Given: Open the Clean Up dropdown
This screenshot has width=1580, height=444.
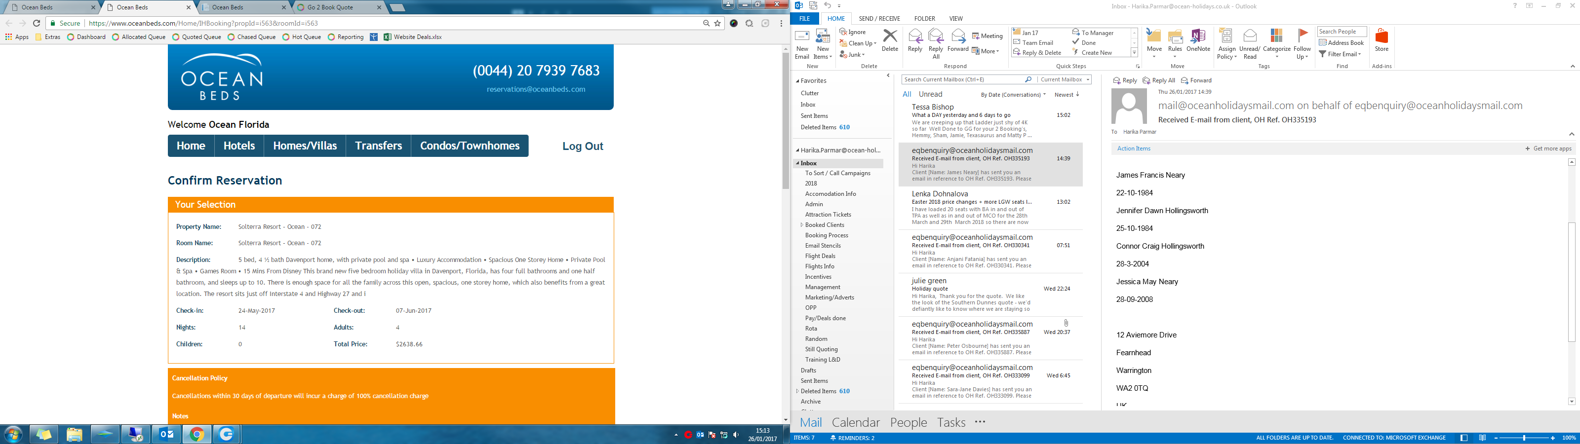Looking at the screenshot, I should pyautogui.click(x=858, y=43).
